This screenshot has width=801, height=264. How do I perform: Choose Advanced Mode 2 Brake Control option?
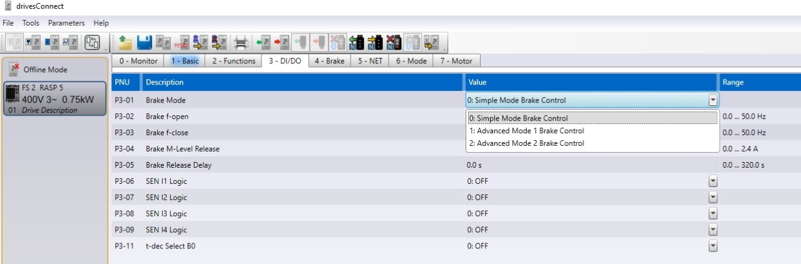click(x=526, y=143)
